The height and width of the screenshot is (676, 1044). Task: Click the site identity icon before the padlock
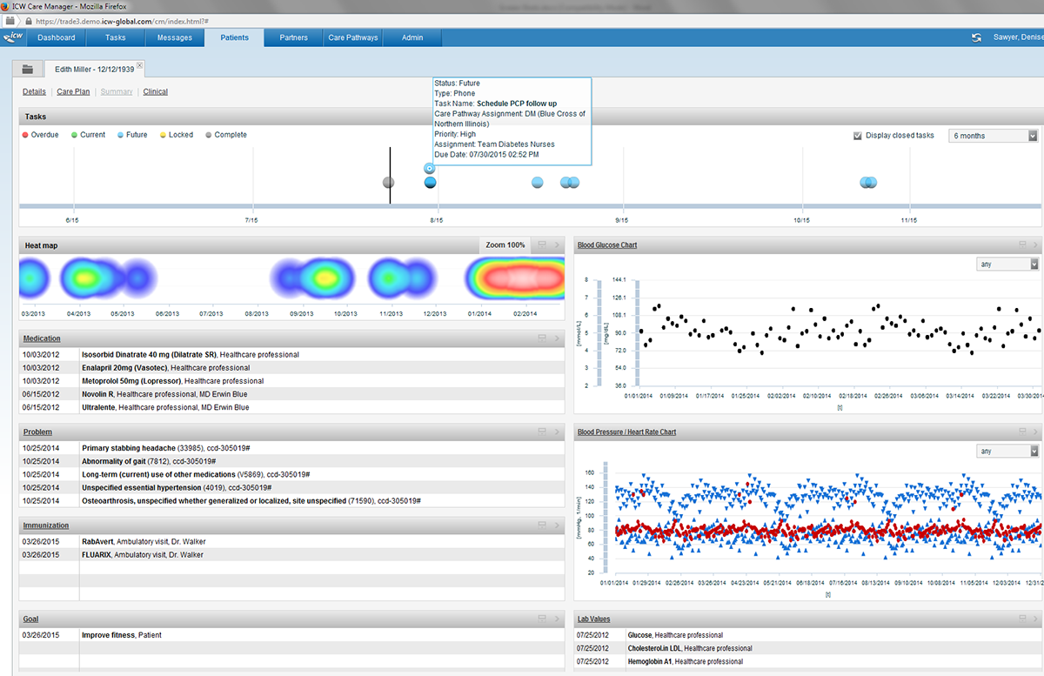(10, 20)
